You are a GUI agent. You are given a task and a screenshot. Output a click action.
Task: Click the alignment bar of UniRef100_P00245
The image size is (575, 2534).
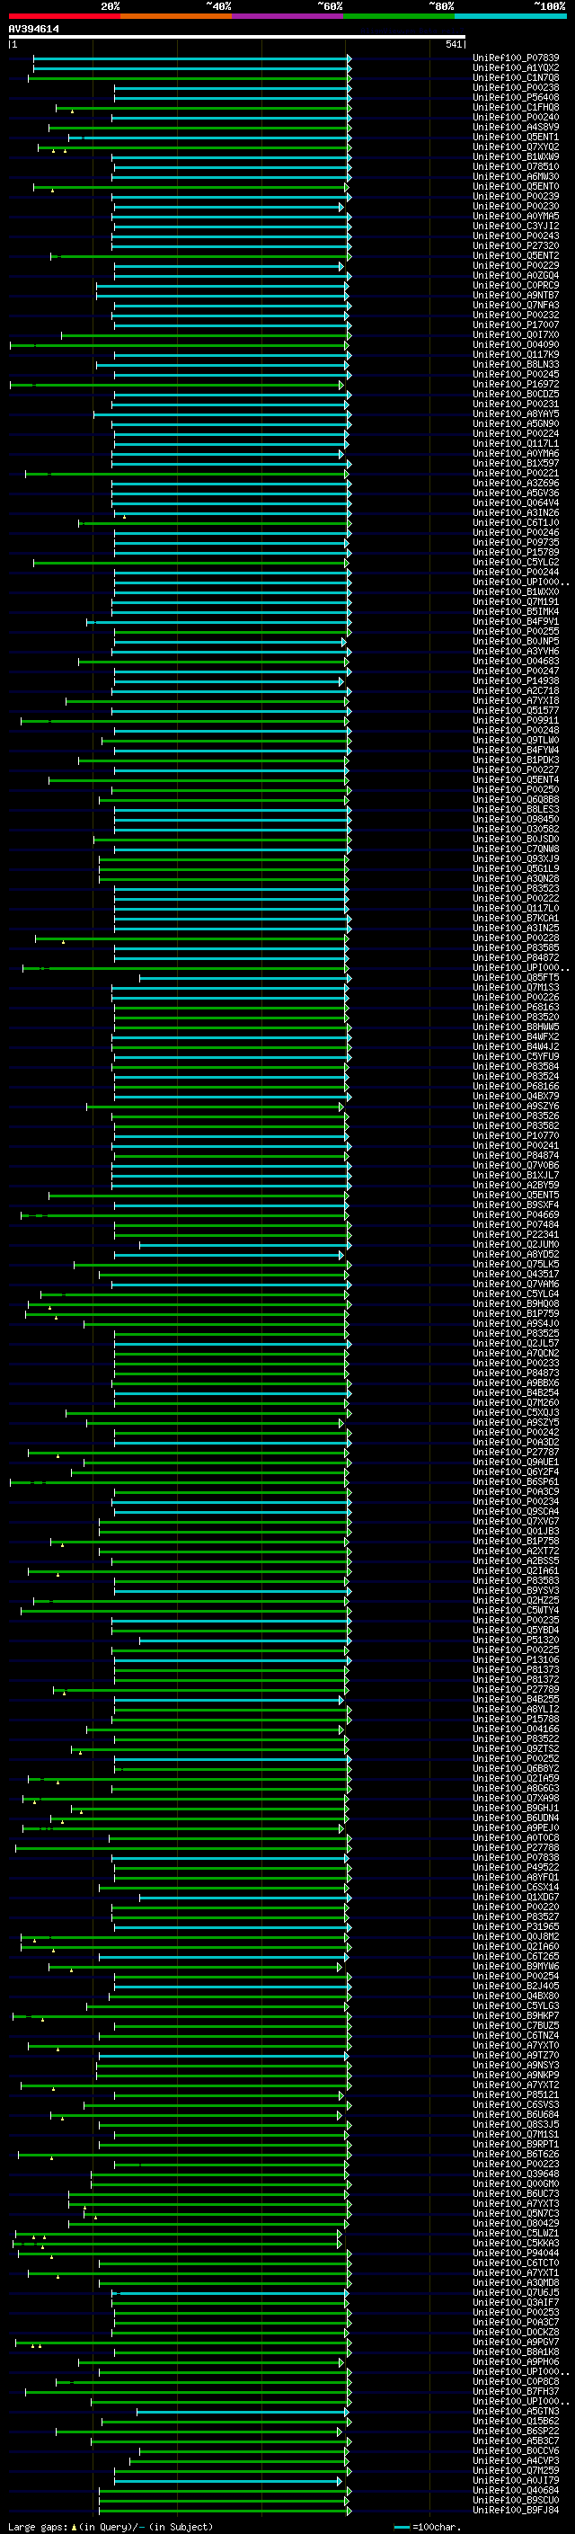(x=232, y=375)
